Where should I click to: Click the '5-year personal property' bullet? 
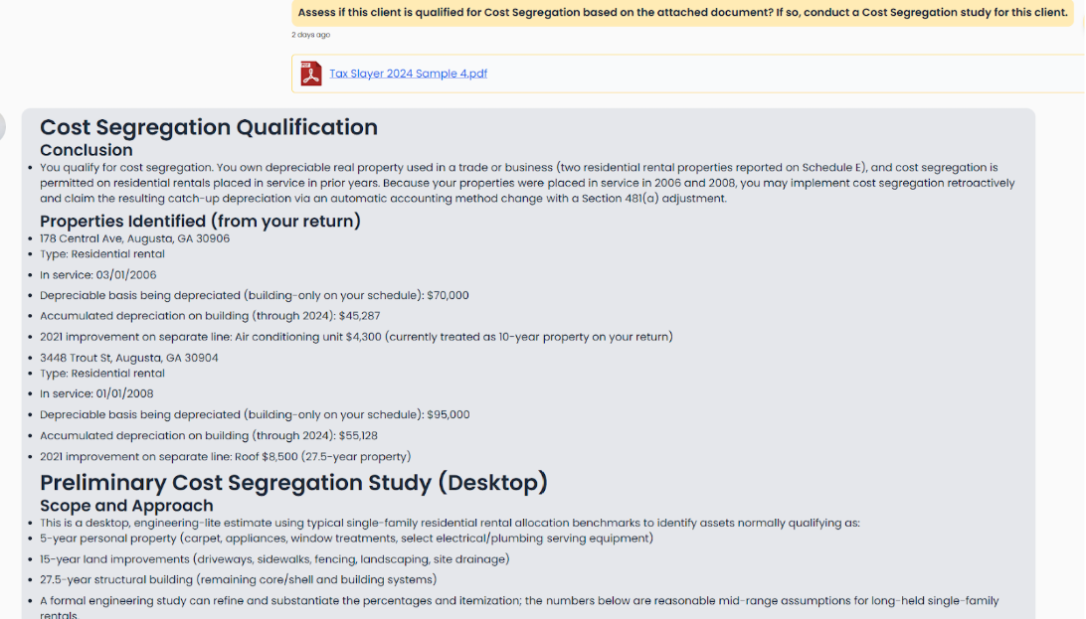(x=346, y=539)
